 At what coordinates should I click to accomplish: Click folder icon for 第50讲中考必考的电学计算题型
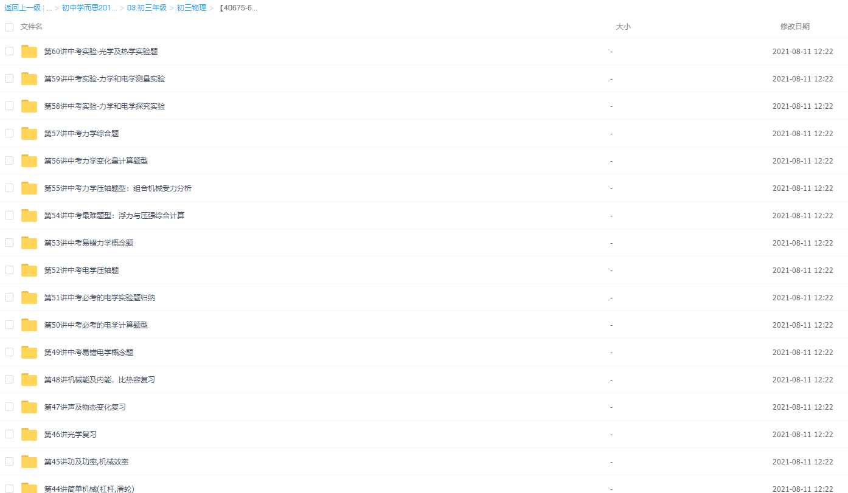[x=29, y=325]
